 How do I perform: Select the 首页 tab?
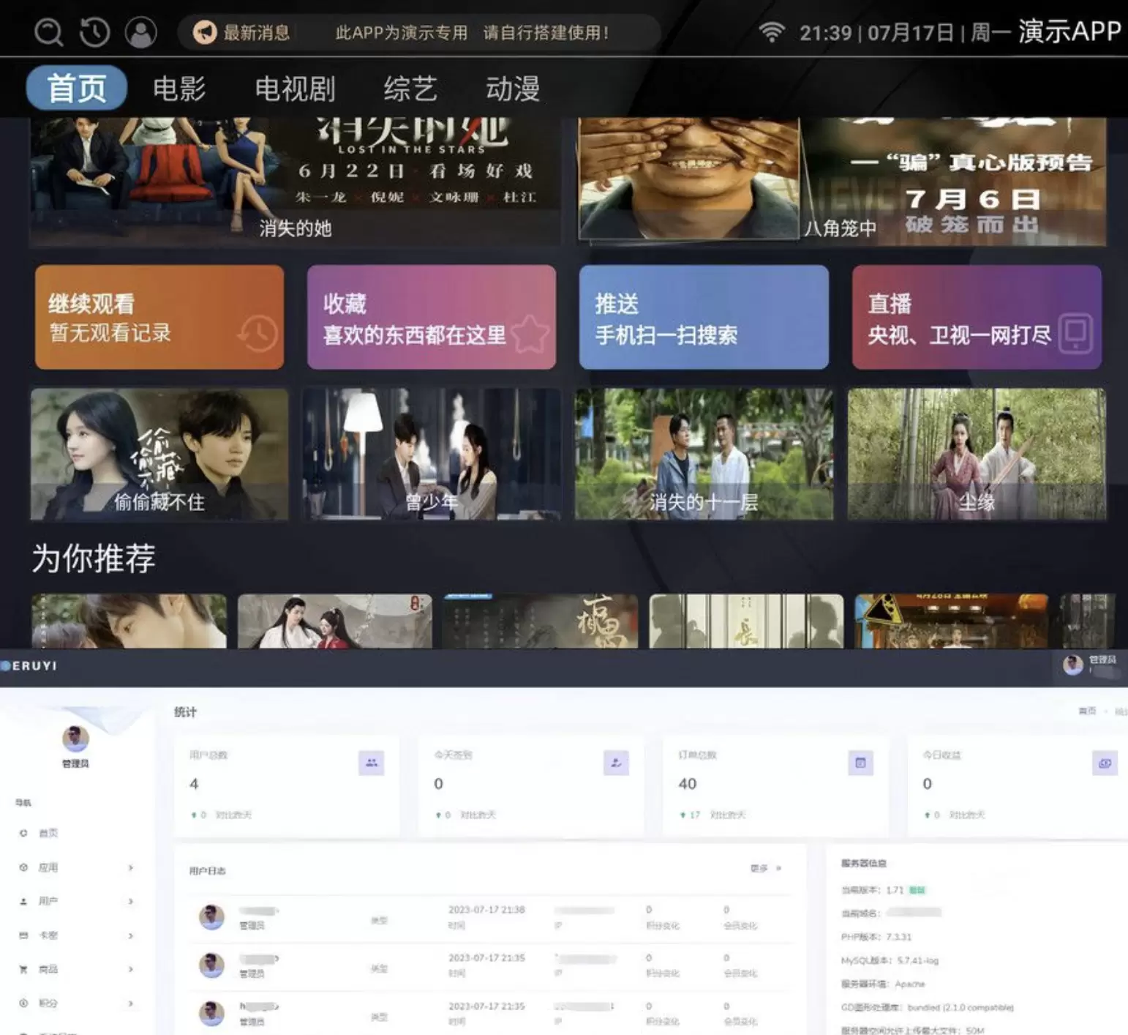(x=77, y=89)
